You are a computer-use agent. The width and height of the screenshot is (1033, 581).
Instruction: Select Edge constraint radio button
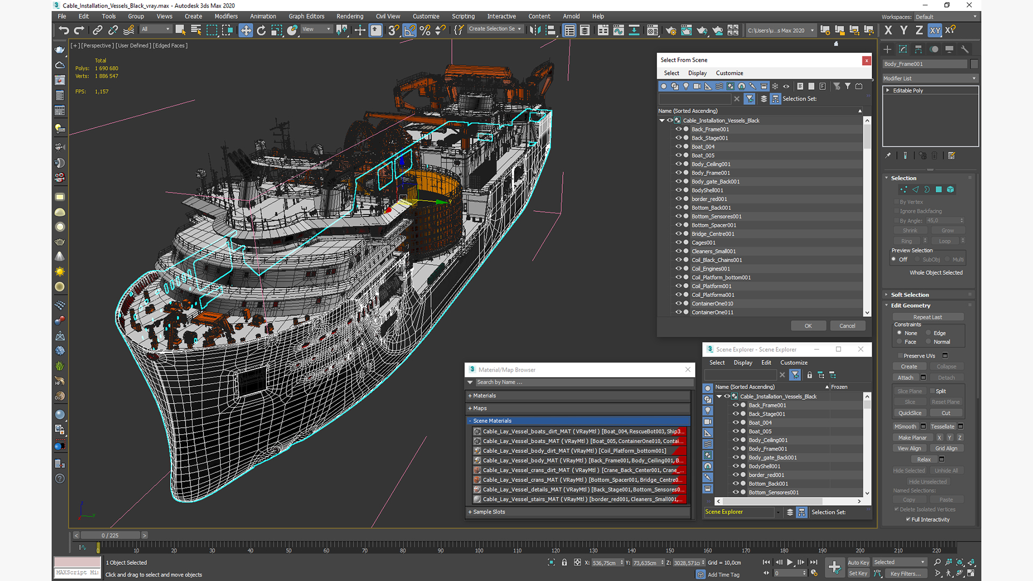coord(929,333)
